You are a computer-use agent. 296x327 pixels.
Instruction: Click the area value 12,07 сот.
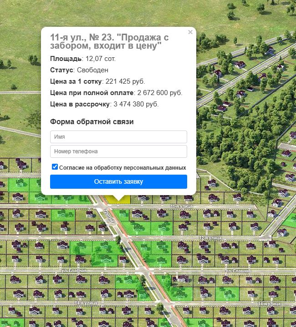(x=100, y=59)
